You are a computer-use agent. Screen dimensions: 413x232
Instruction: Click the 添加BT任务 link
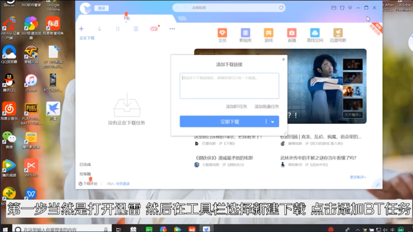click(236, 107)
